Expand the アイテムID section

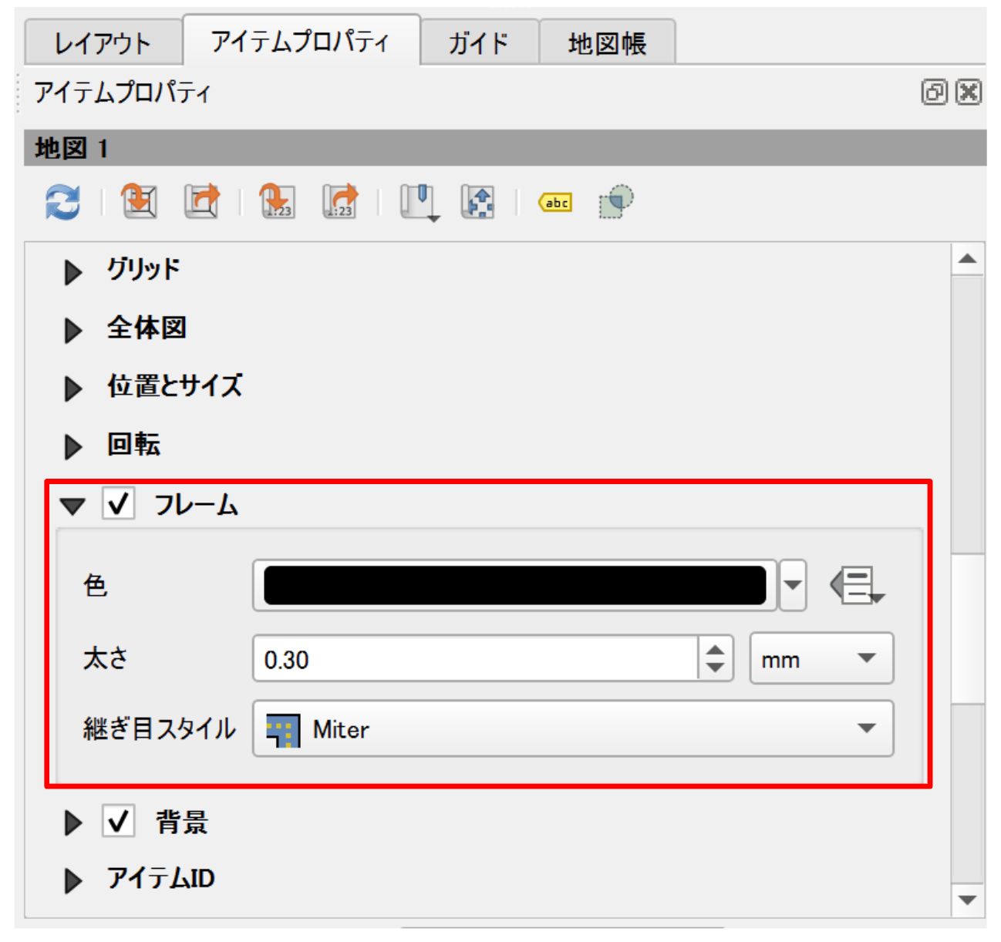pos(73,880)
